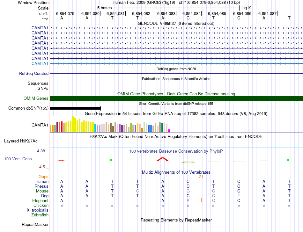Select the Zebrafish species label
This screenshot has height=232, width=303.
(40, 215)
